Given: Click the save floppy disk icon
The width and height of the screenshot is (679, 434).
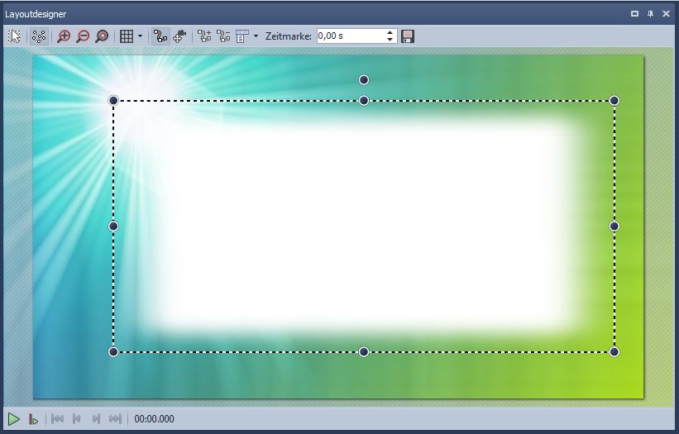Looking at the screenshot, I should (x=408, y=36).
